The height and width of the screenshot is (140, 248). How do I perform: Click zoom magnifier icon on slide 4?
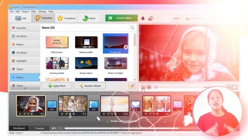click(x=153, y=114)
